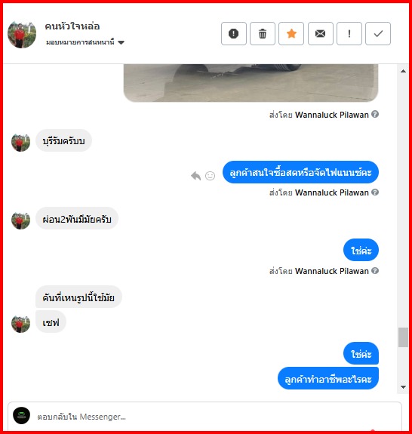Click help icon next to first Wannaluck Pilawan

pos(375,114)
